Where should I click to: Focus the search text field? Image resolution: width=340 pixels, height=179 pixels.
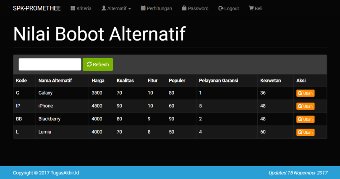50,64
